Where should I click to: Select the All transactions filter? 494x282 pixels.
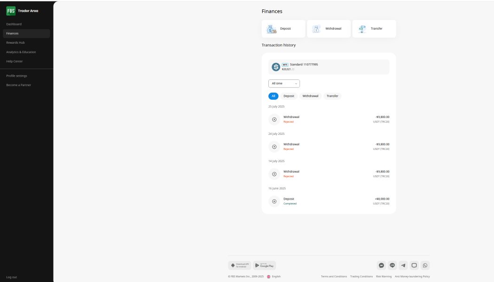[x=274, y=96]
